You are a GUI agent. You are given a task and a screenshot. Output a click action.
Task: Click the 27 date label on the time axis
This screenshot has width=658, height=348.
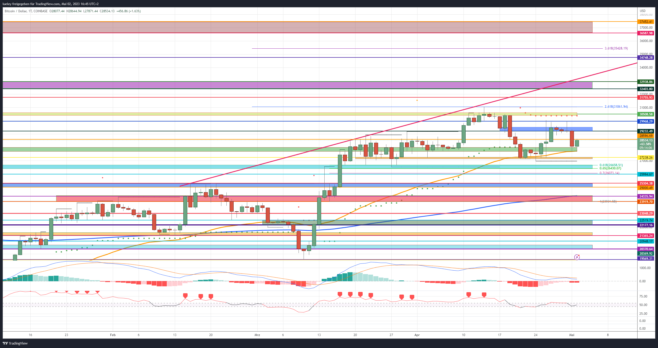coord(391,335)
